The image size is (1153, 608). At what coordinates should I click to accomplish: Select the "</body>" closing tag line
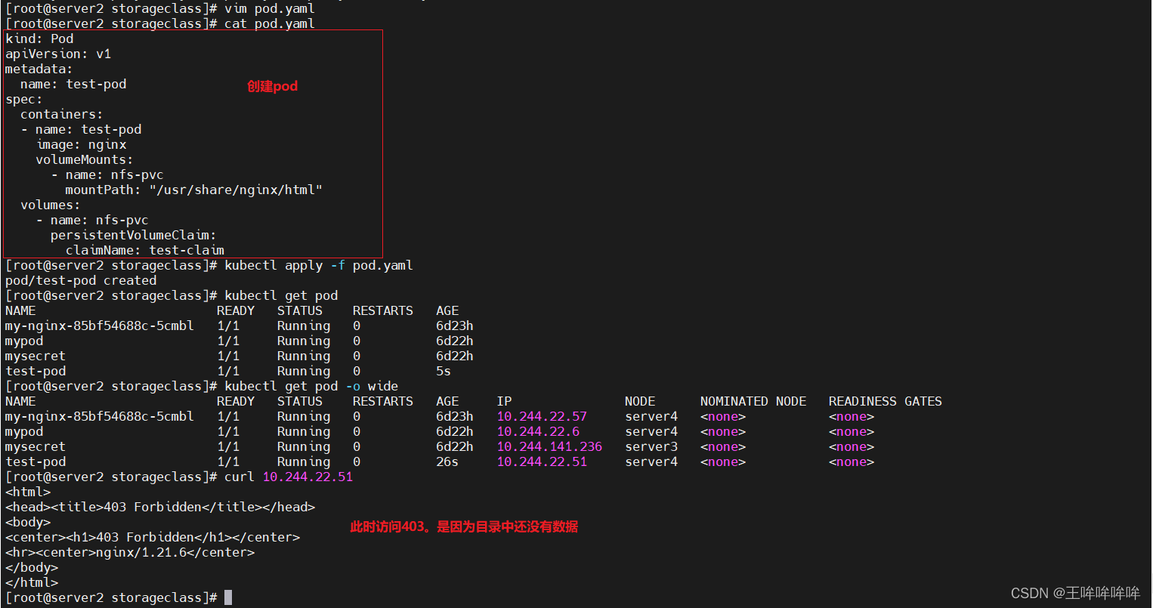tap(32, 567)
